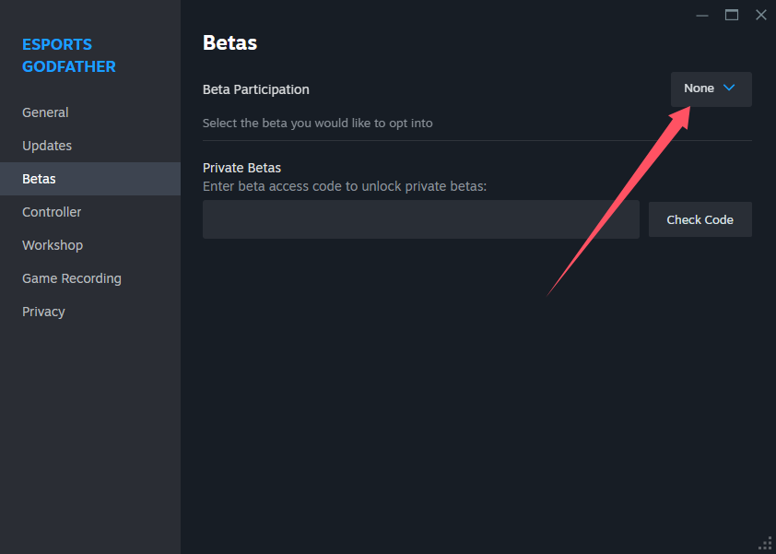Close the game properties window
The height and width of the screenshot is (554, 776).
[x=761, y=15]
